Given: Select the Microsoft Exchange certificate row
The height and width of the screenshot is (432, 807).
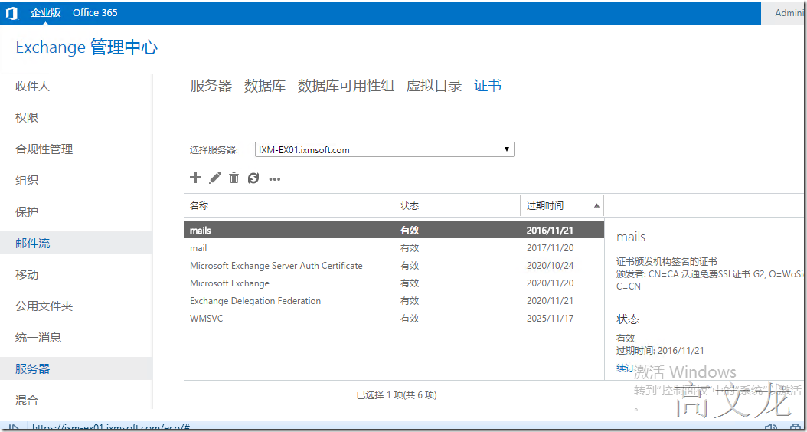Looking at the screenshot, I should coord(394,283).
